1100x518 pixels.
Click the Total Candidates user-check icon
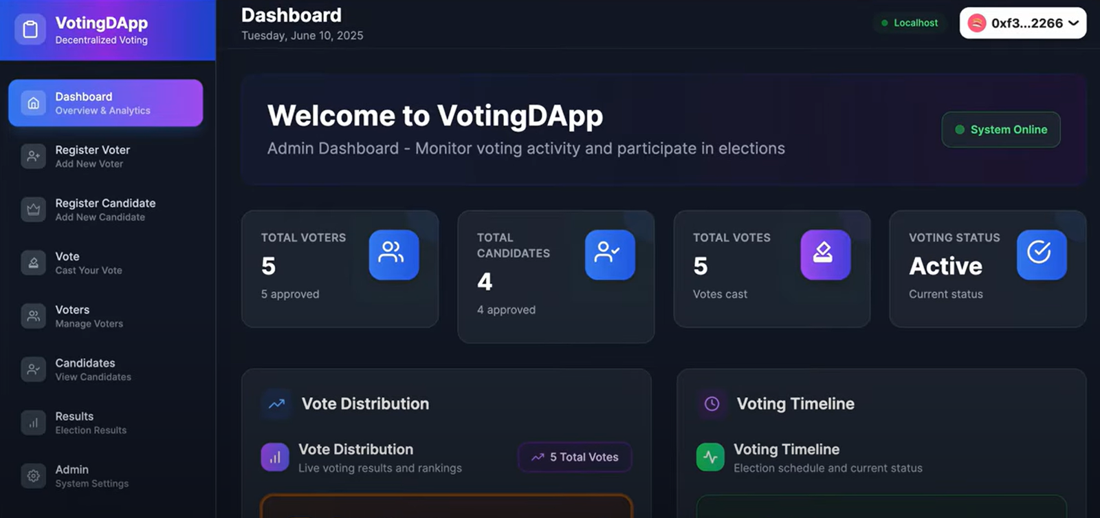coord(610,255)
